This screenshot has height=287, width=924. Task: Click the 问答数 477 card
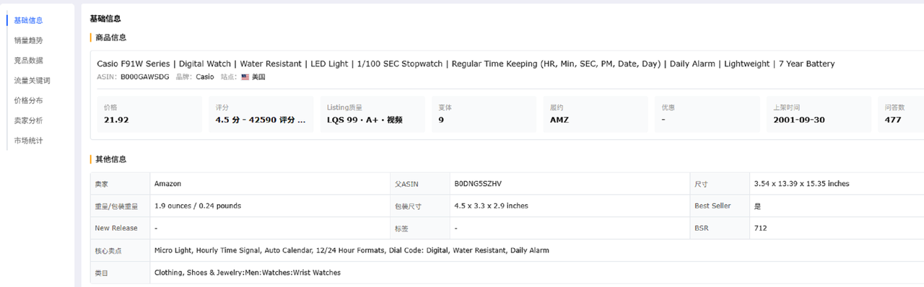pos(902,114)
